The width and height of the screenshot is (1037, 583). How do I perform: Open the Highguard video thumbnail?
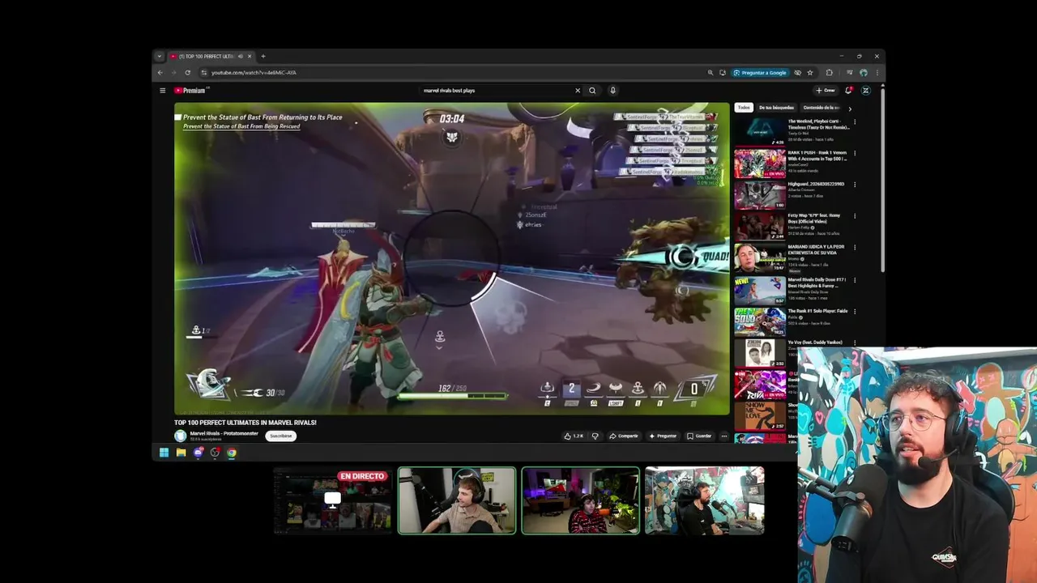tap(760, 194)
